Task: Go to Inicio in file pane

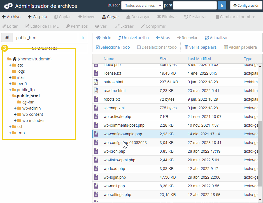Action: (x=104, y=38)
